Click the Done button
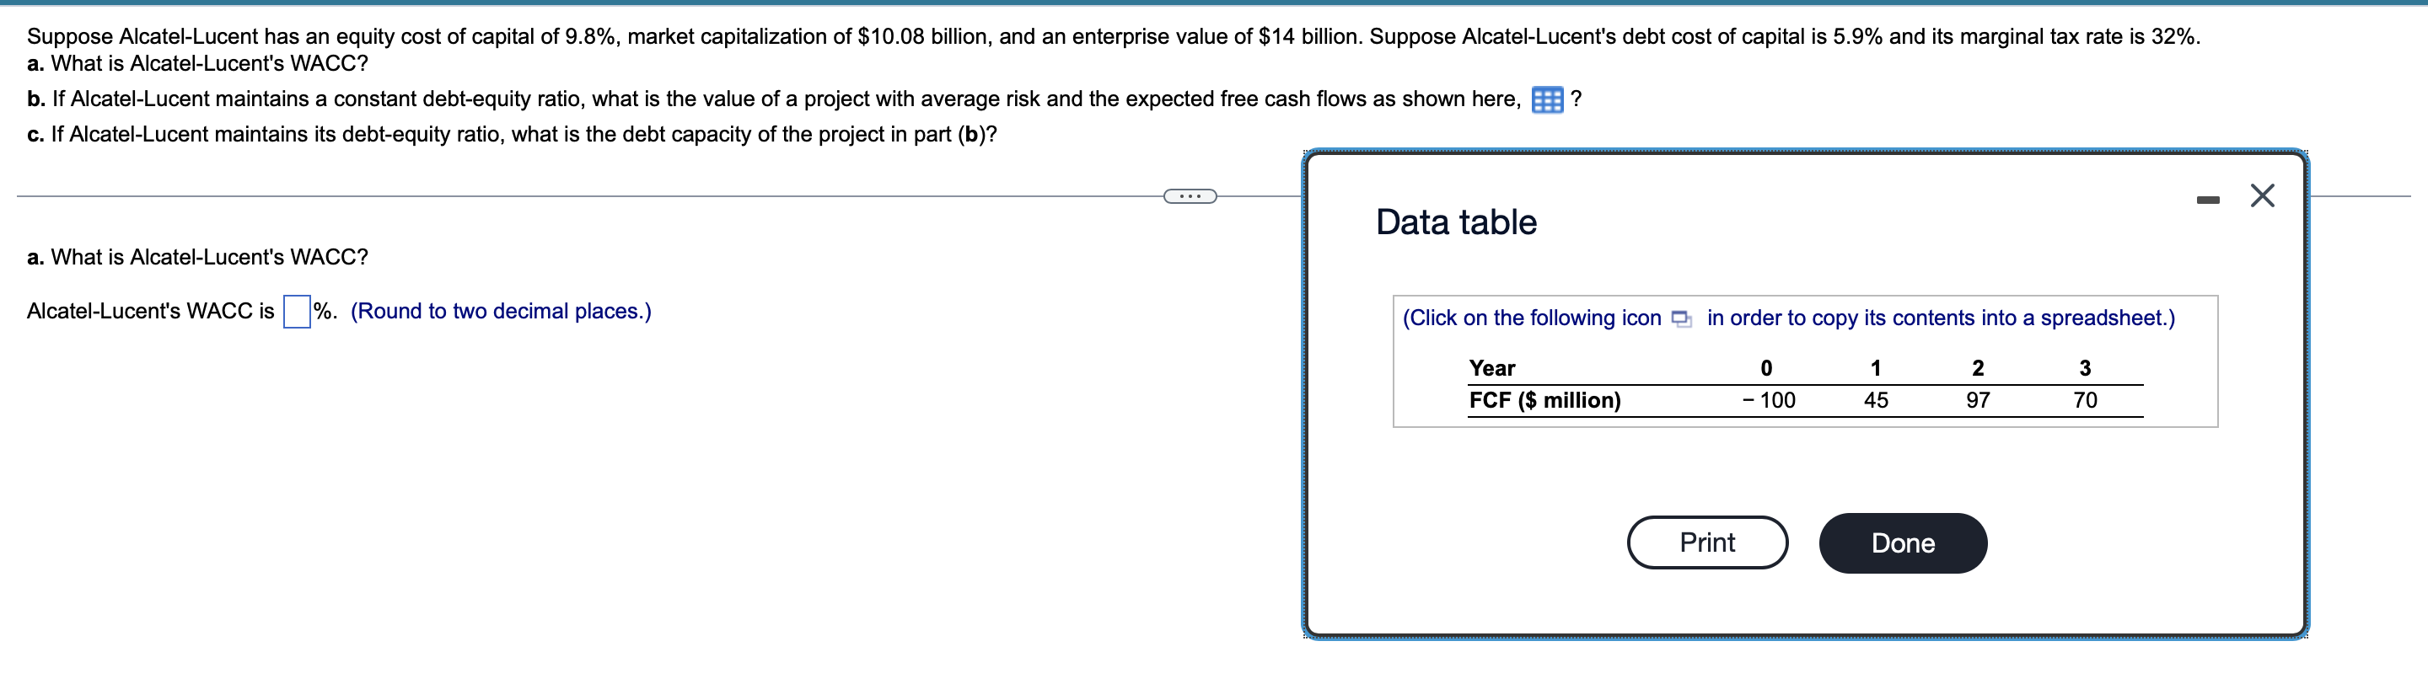Viewport: 2428px width, 684px height. pyautogui.click(x=1902, y=542)
